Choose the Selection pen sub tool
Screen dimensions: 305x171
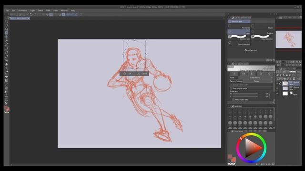(x=239, y=38)
